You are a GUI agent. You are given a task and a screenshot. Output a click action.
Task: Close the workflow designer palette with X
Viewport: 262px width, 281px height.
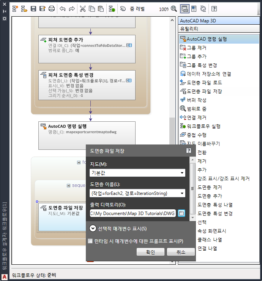point(5,4)
